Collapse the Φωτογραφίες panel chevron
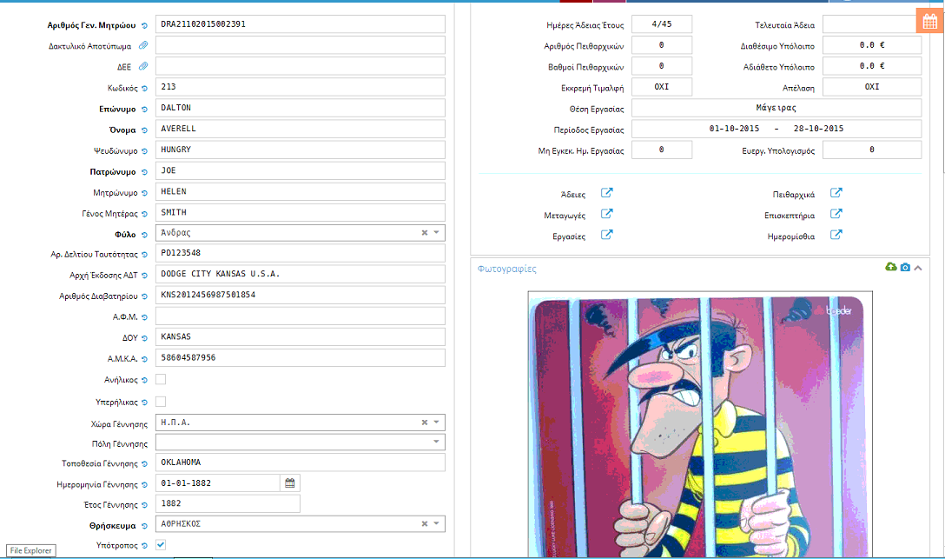945x559 pixels. pos(918,268)
